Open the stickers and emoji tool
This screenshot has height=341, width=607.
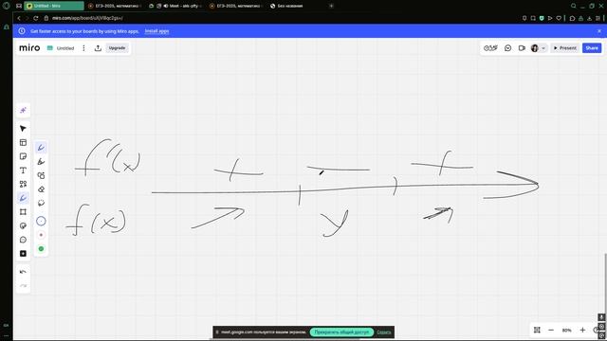pyautogui.click(x=23, y=225)
